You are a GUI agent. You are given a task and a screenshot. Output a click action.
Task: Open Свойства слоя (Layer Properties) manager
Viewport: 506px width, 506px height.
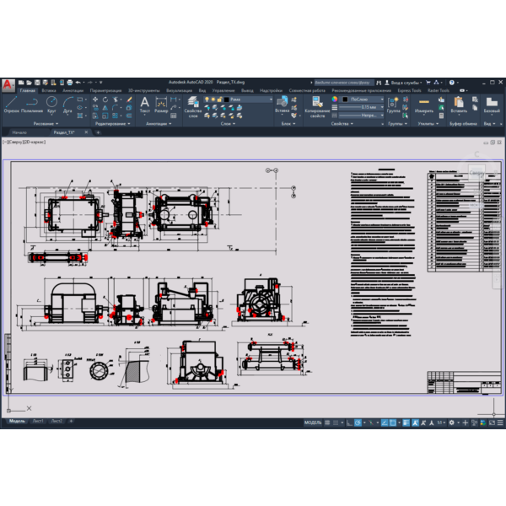(x=192, y=106)
